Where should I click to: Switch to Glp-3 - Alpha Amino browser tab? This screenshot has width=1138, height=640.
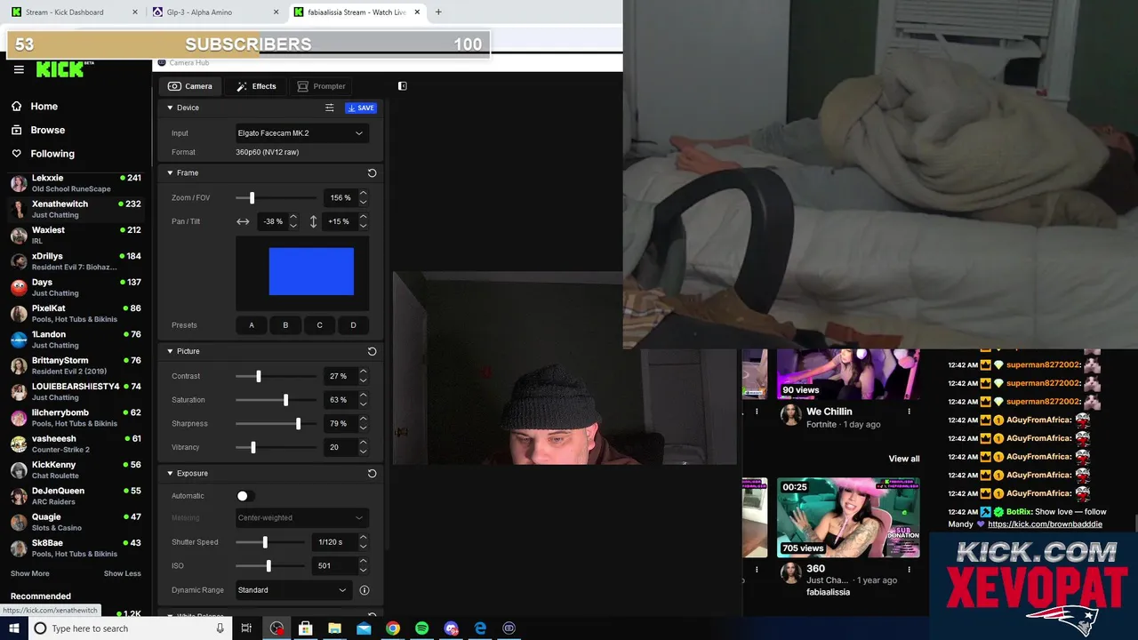[214, 12]
